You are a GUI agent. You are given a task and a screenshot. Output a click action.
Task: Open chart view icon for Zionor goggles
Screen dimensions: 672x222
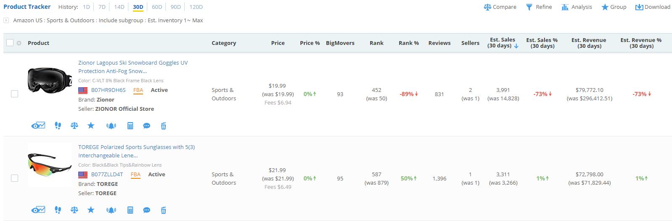click(x=38, y=125)
